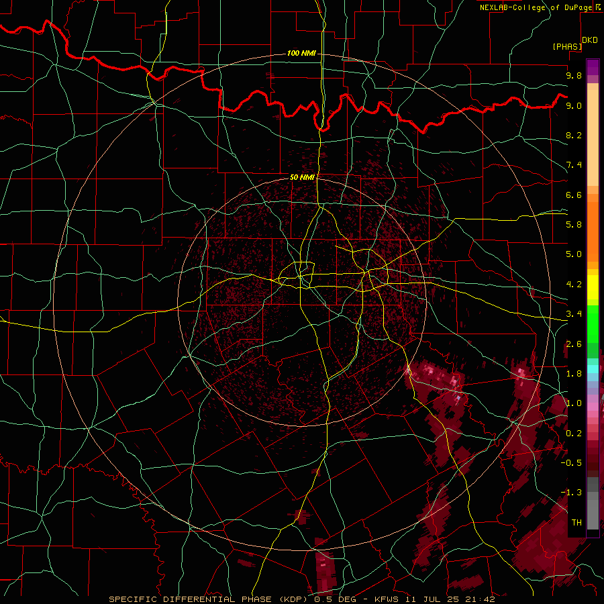Click the 4.2 scale value
604x604 pixels.
(x=574, y=285)
